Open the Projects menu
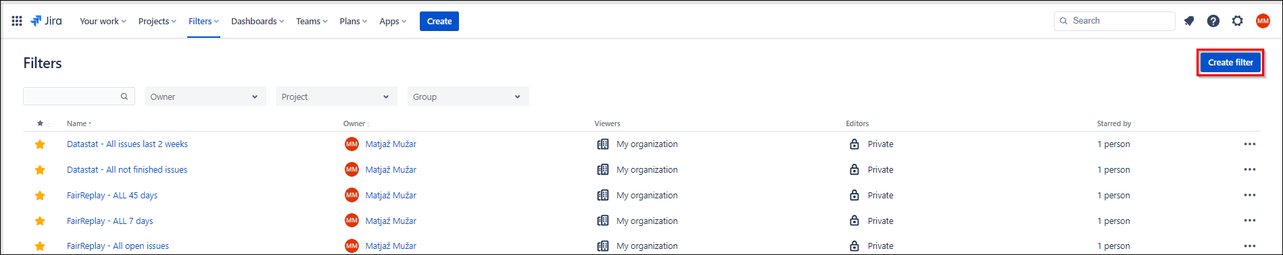The width and height of the screenshot is (1283, 255). point(157,21)
